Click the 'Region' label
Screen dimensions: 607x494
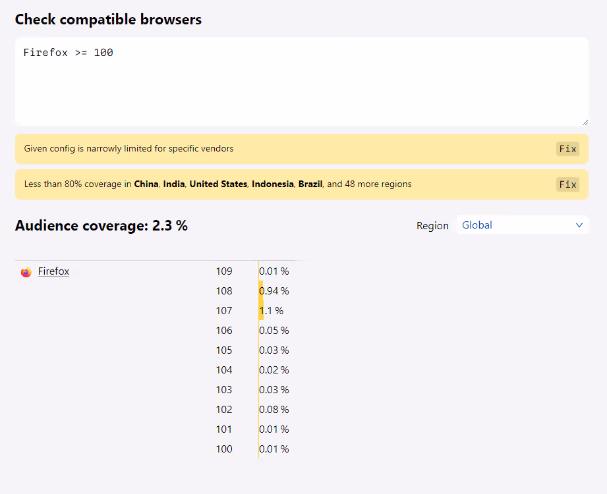point(432,225)
